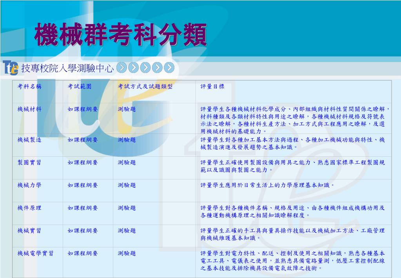
Task: Click the last chevron circle after 技專校院入學測驗中心
Action: coord(169,68)
